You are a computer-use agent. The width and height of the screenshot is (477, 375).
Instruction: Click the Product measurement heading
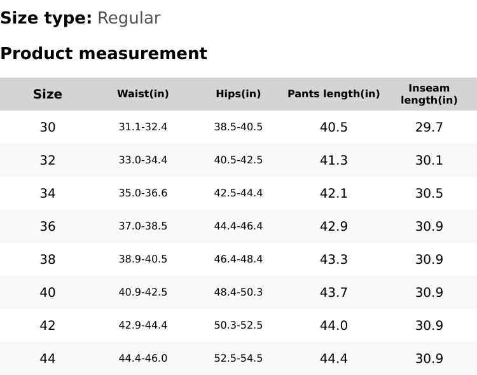click(x=104, y=53)
